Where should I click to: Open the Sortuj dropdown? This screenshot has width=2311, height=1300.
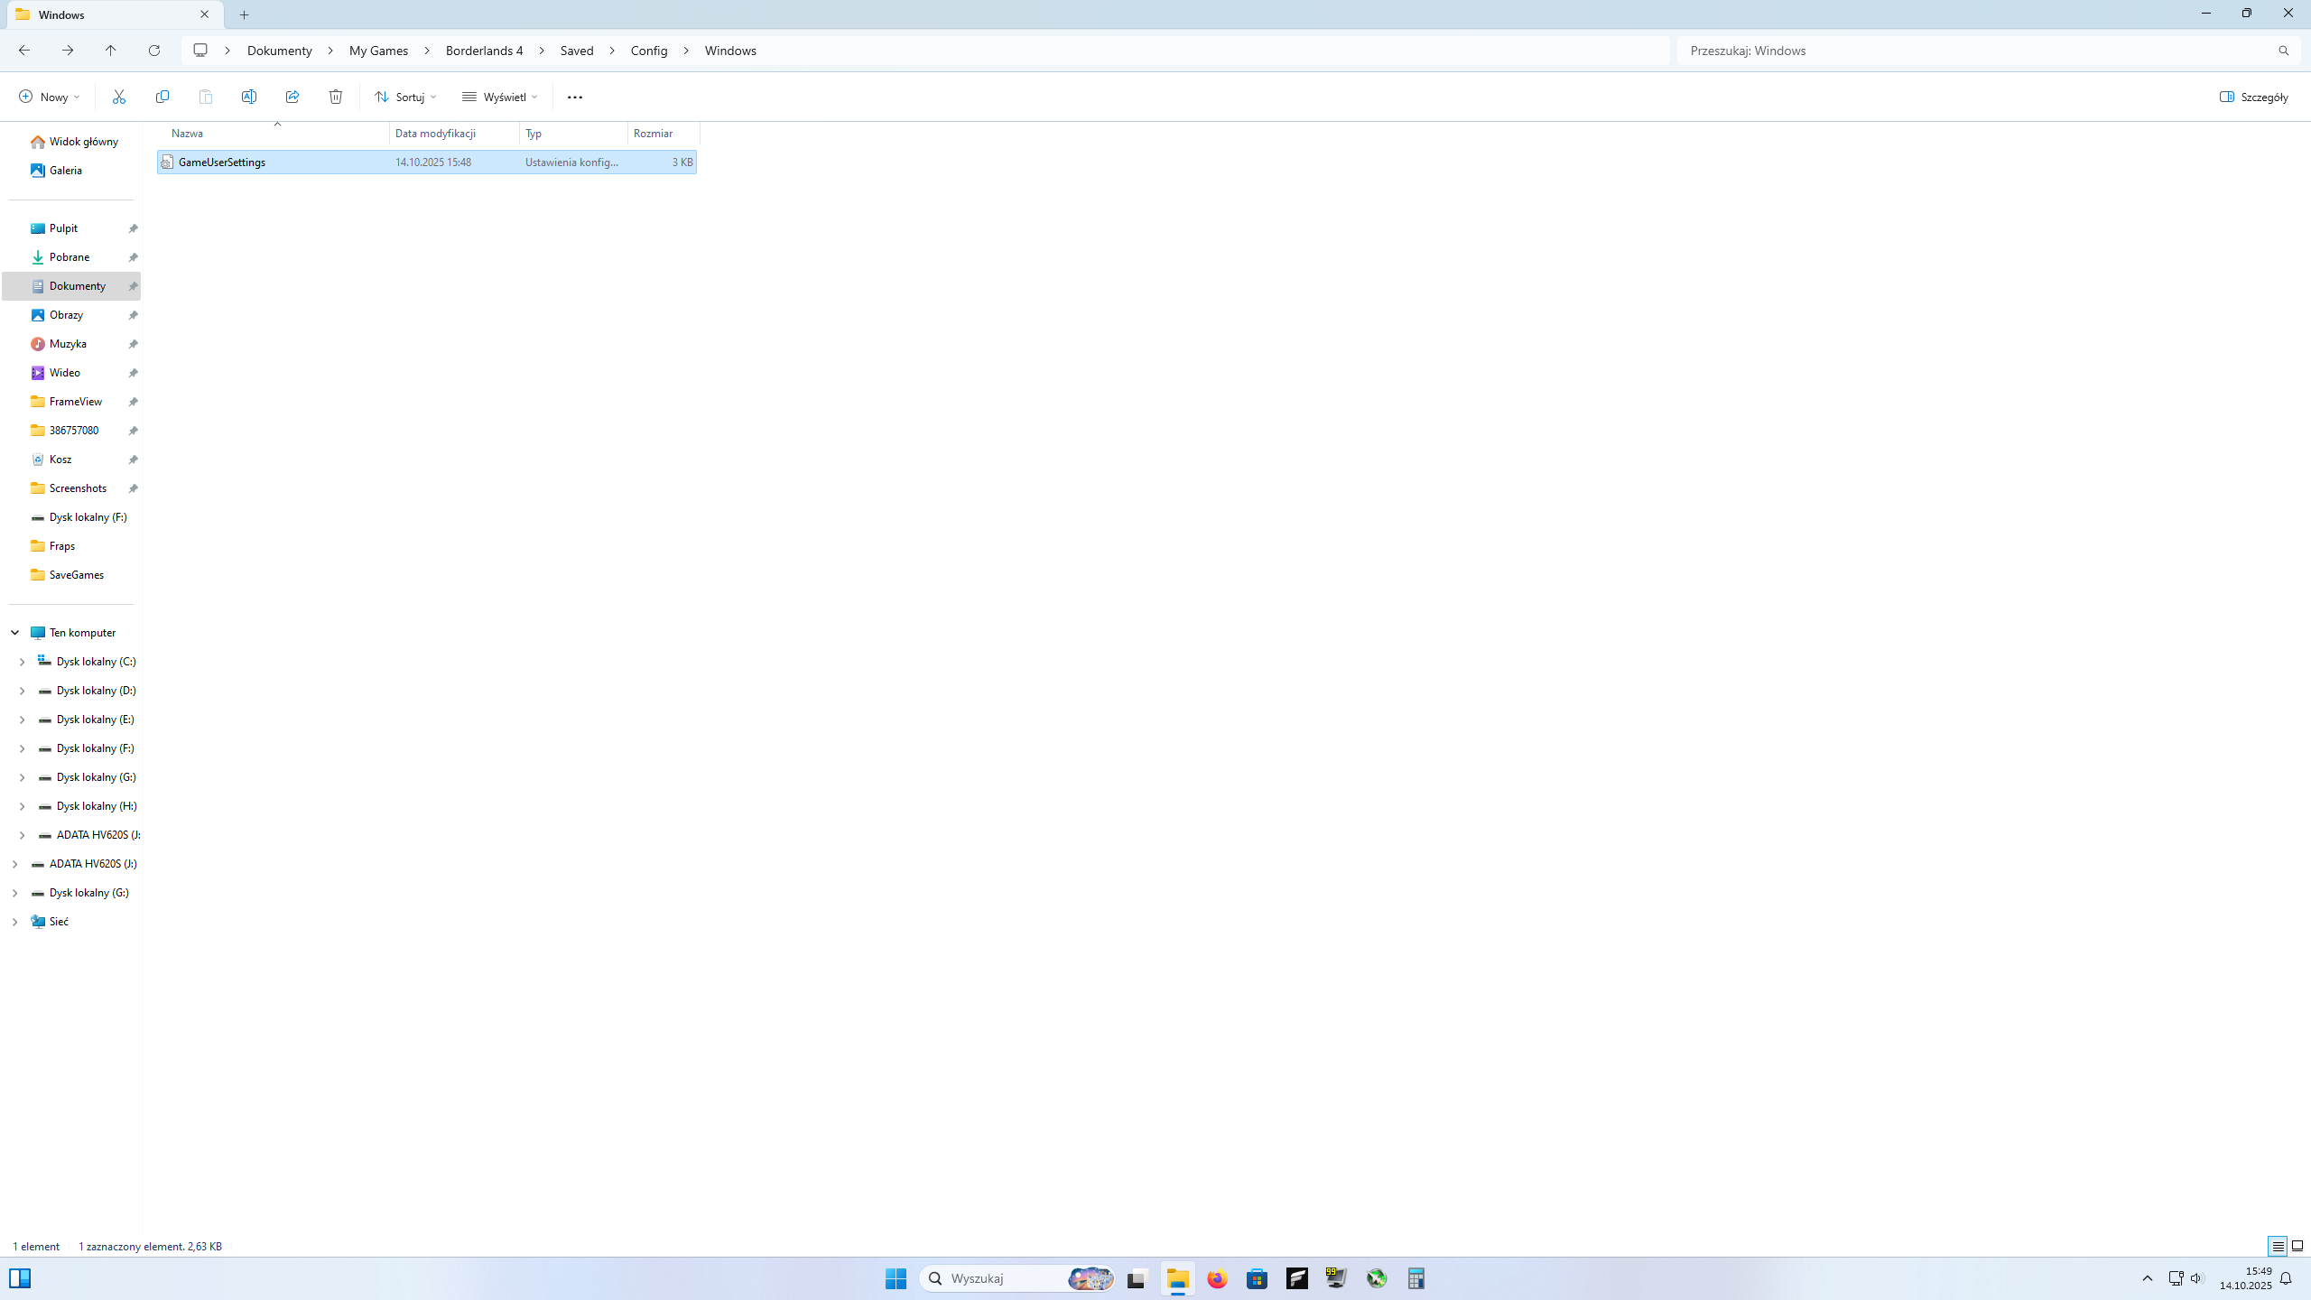coord(405,97)
